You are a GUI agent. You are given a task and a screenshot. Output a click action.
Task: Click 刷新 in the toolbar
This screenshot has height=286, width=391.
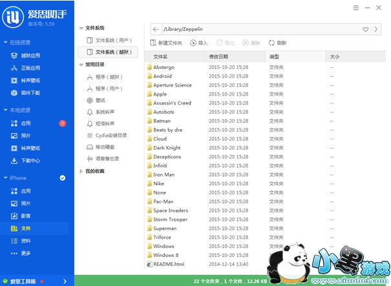pyautogui.click(x=277, y=43)
